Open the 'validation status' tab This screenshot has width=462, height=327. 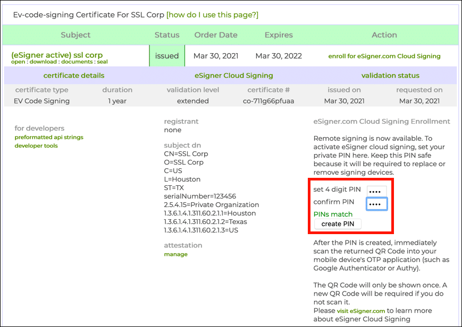click(390, 75)
